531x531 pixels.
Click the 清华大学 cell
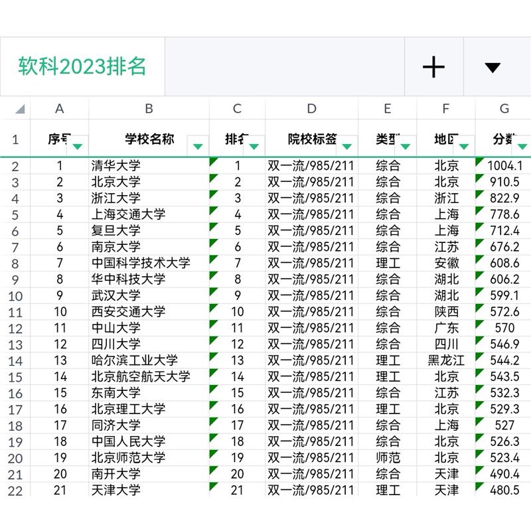click(149, 165)
